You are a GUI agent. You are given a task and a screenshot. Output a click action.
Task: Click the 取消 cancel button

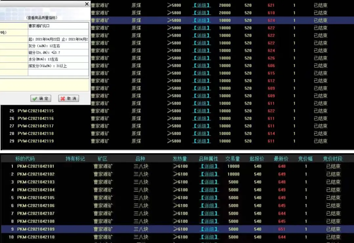click(69, 99)
